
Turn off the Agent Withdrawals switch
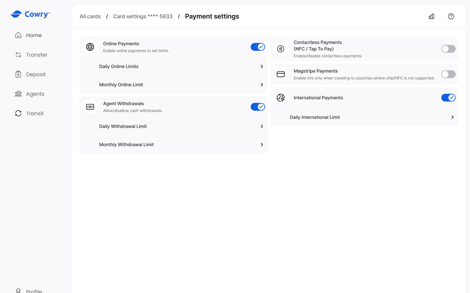tap(258, 107)
